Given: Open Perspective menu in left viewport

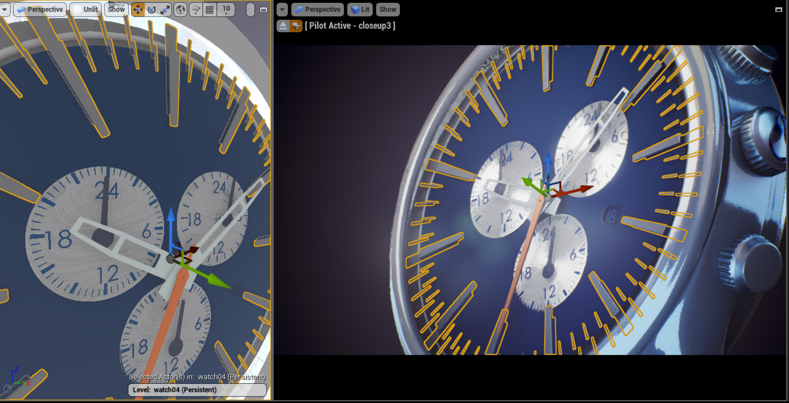Looking at the screenshot, I should pos(40,10).
